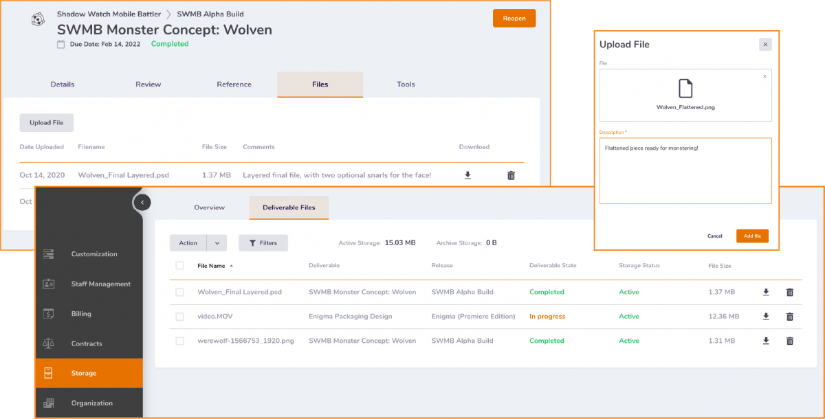Remove the Wolven_Flattened.png attachment
The width and height of the screenshot is (825, 419).
[x=764, y=76]
